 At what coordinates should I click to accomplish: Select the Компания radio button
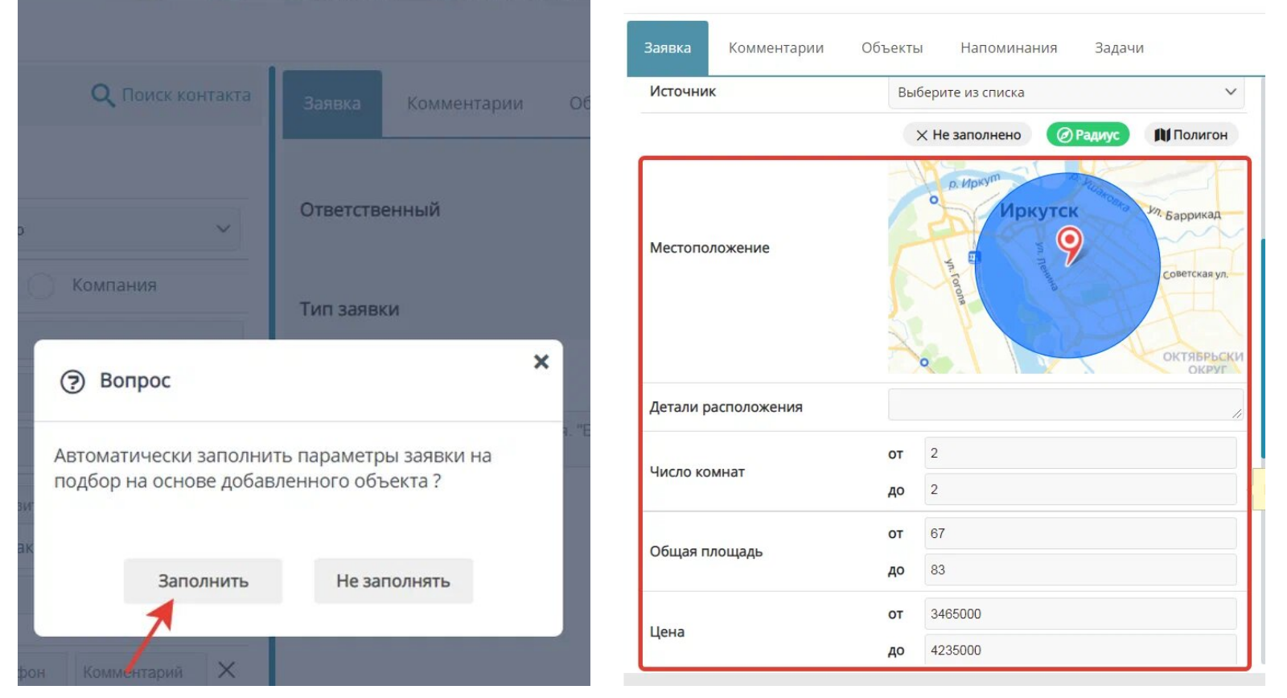click(41, 285)
